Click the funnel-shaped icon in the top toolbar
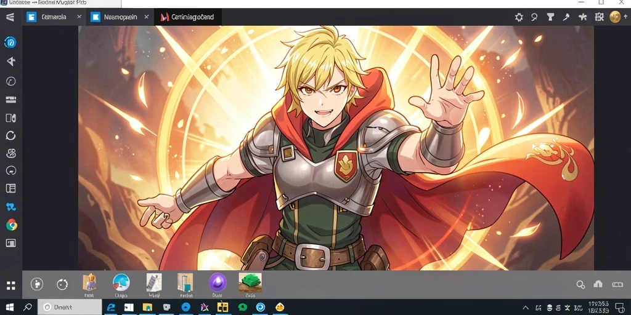 tap(550, 17)
